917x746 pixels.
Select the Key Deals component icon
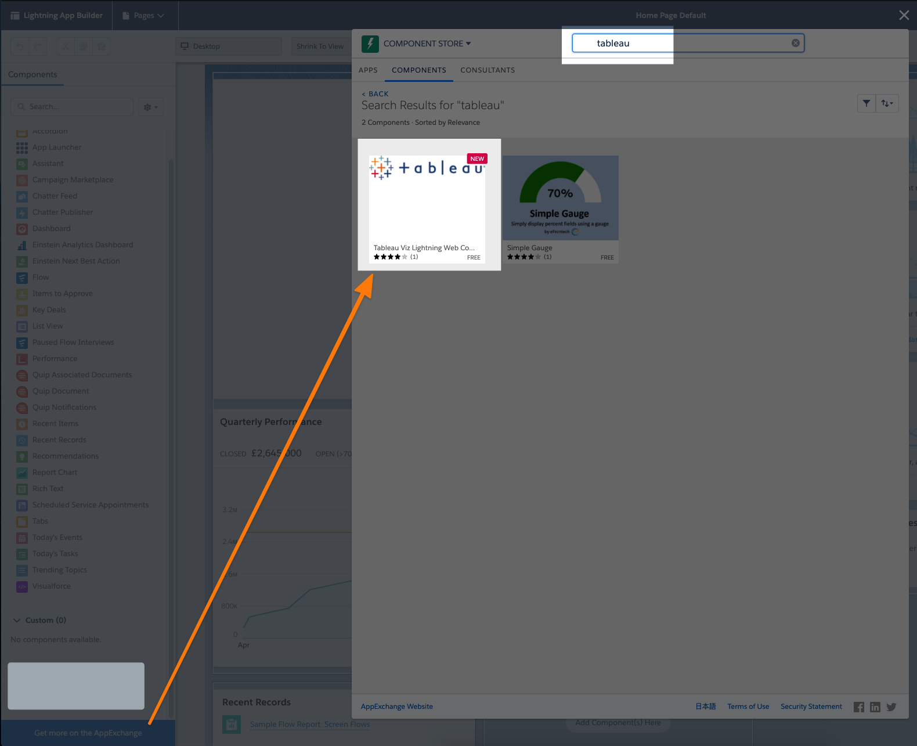(22, 310)
